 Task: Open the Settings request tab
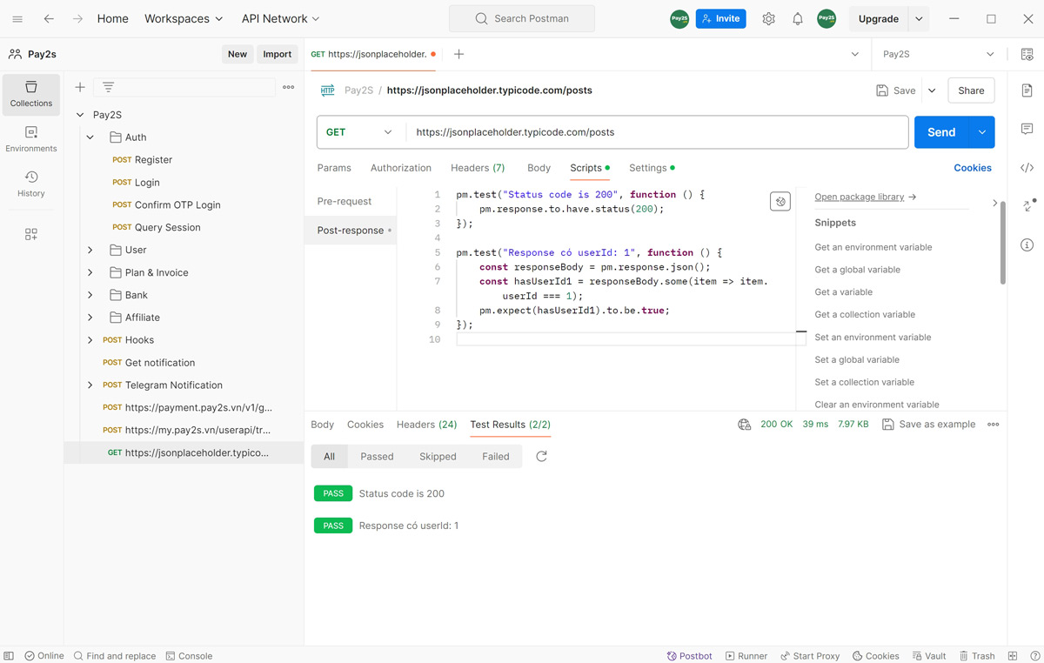652,168
